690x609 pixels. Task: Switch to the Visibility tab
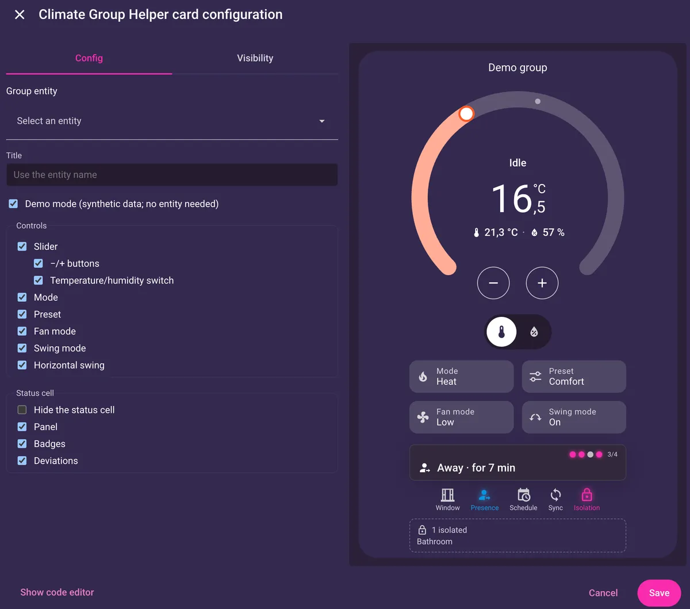[255, 58]
